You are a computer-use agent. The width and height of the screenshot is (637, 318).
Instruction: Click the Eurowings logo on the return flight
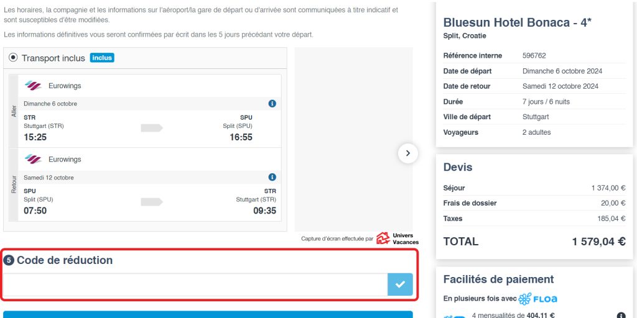click(x=33, y=160)
